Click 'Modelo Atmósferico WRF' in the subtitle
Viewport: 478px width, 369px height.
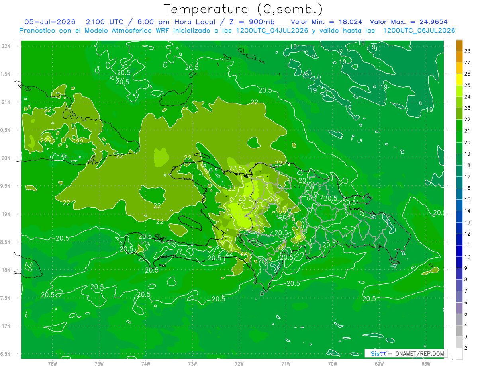tap(127, 31)
